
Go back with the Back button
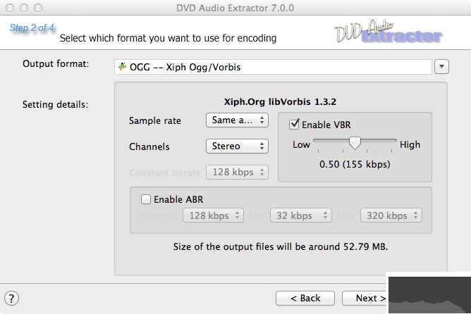(x=304, y=298)
